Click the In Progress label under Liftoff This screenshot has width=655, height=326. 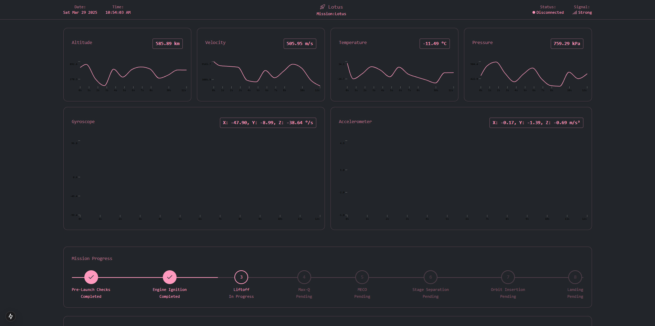(x=241, y=296)
